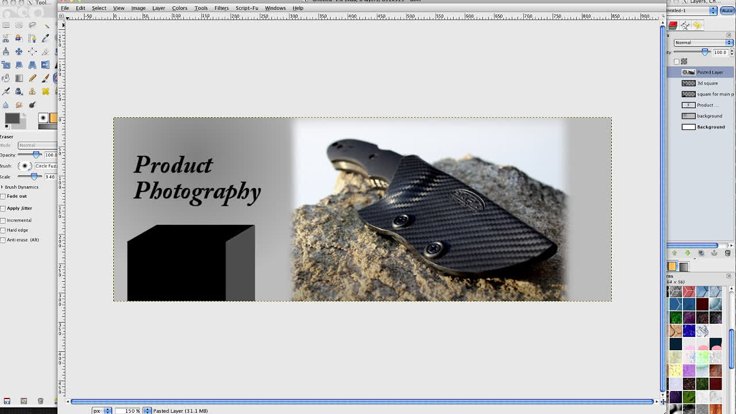The image size is (736, 414).
Task: Enable the Anti erase (Alt) checkbox
Action: click(3, 240)
